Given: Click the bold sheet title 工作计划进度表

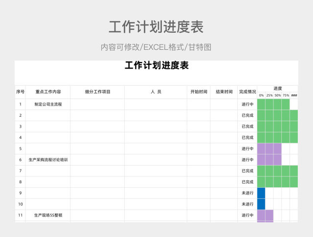Looking at the screenshot, I should point(156,65).
